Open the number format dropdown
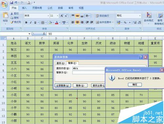164x124 pixels. (x=140, y=16)
